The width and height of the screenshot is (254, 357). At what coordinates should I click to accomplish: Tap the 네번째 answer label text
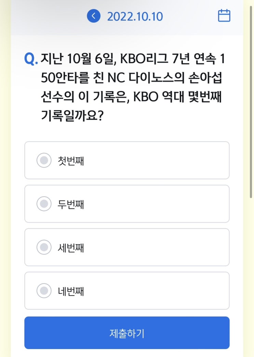[71, 291]
